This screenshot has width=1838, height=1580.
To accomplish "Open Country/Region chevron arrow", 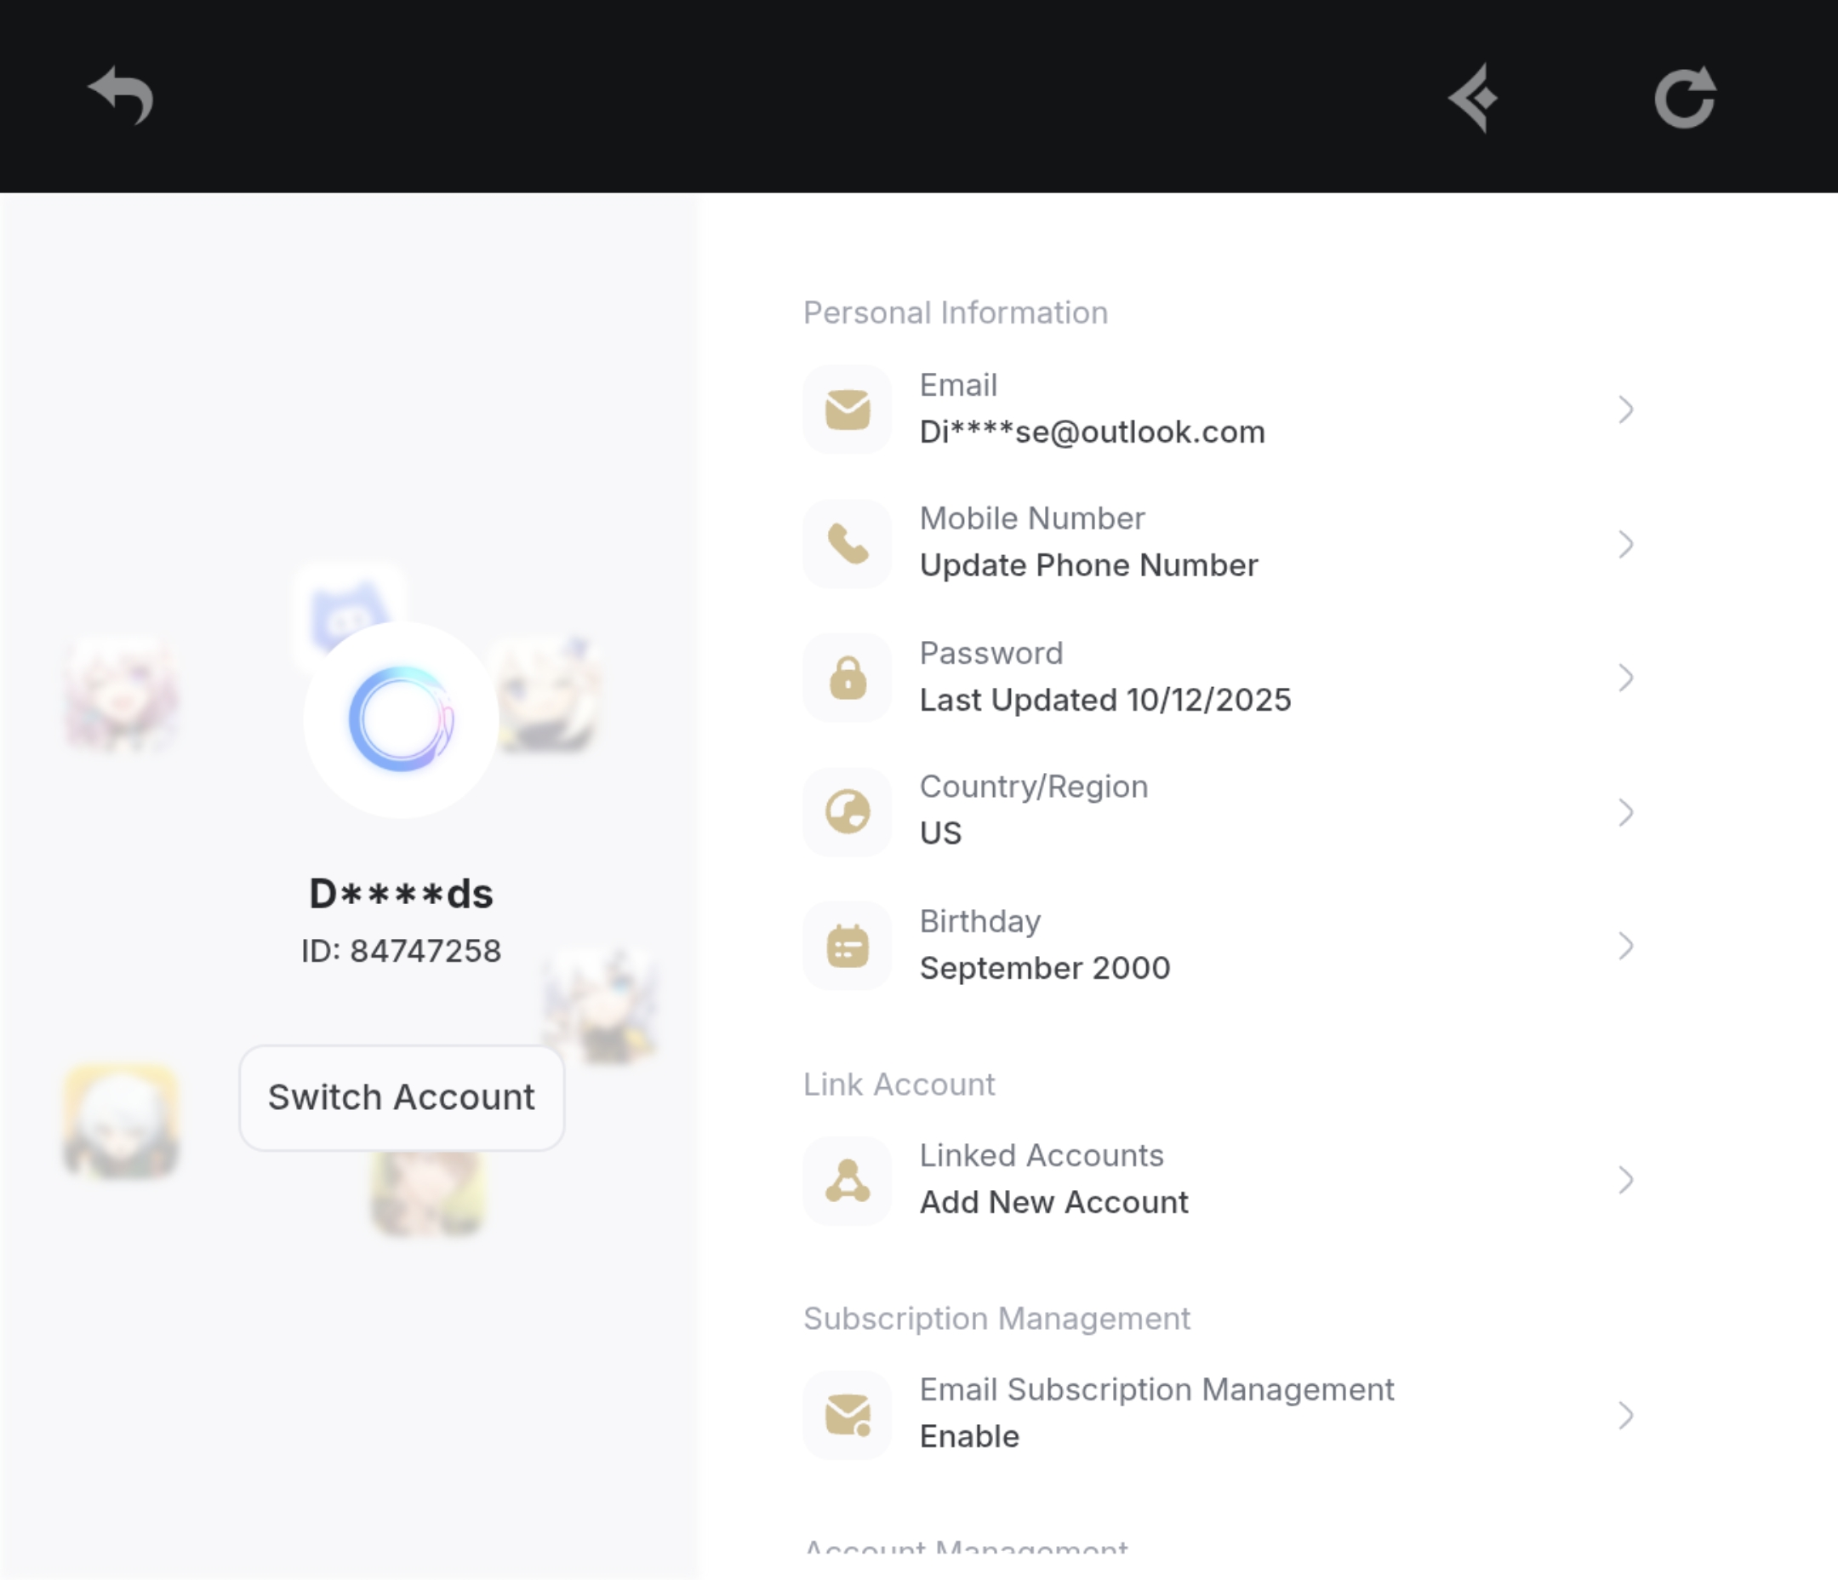I will tap(1625, 812).
